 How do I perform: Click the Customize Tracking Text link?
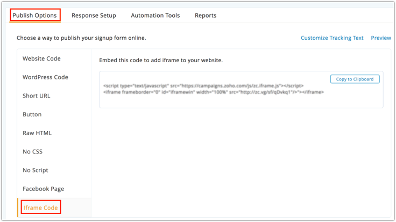coord(332,38)
